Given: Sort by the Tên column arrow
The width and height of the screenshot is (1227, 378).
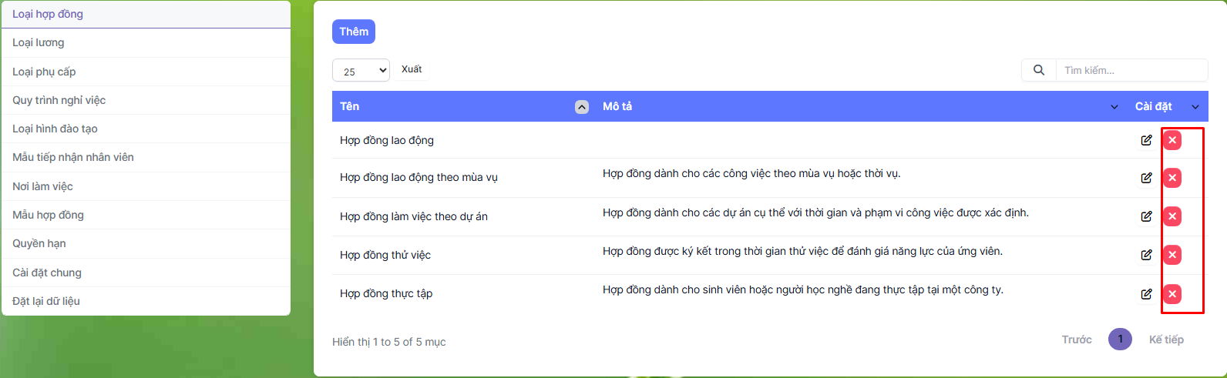Looking at the screenshot, I should tap(582, 107).
